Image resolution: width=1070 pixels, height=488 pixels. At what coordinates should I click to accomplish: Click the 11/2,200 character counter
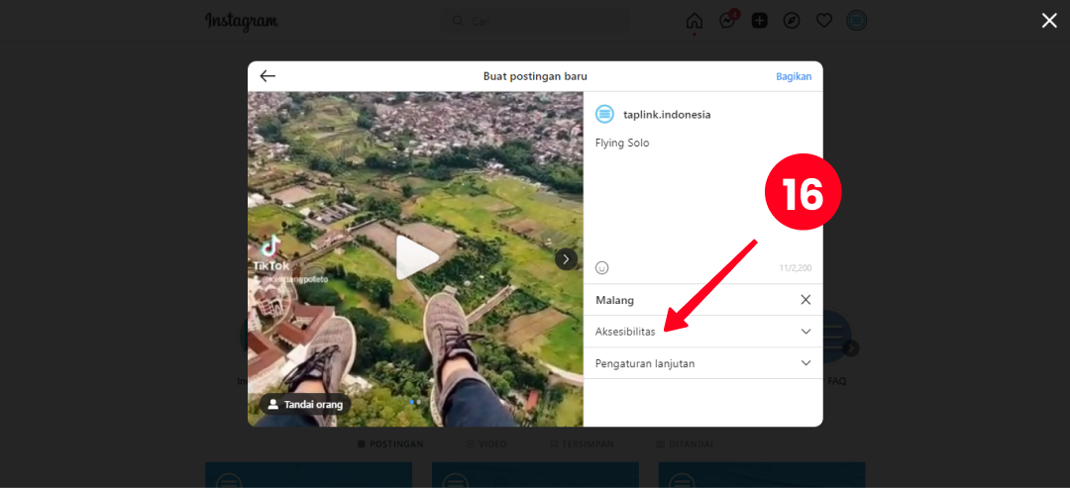pyautogui.click(x=796, y=268)
